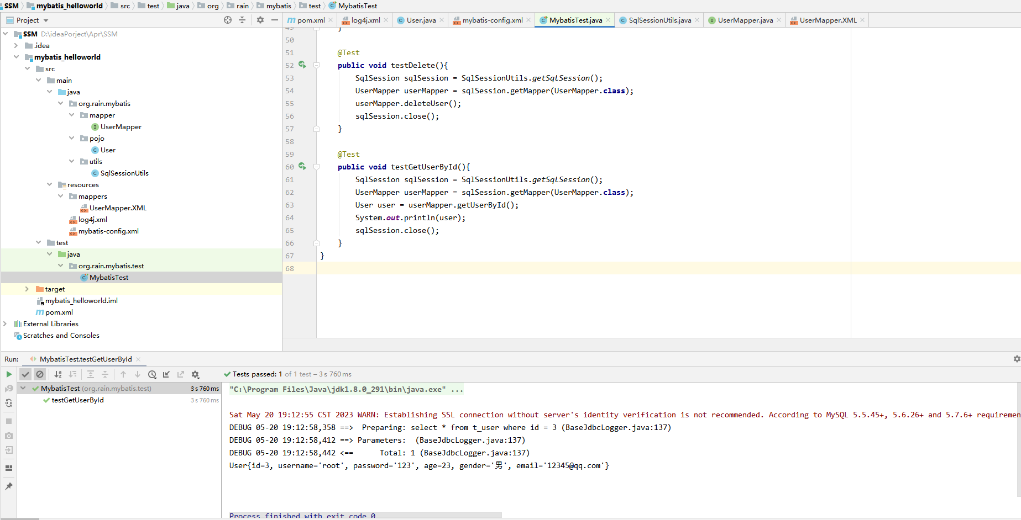The height and width of the screenshot is (520, 1021).
Task: Select User class in pojo package
Action: [x=108, y=150]
